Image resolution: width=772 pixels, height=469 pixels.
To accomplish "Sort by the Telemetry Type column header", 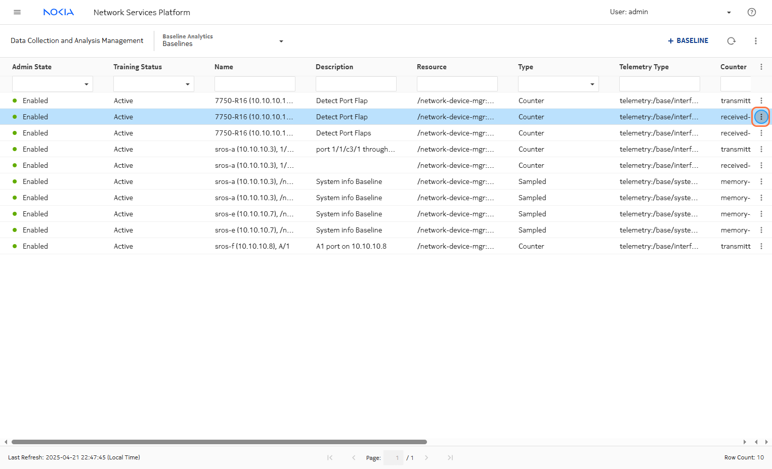I will 644,67.
